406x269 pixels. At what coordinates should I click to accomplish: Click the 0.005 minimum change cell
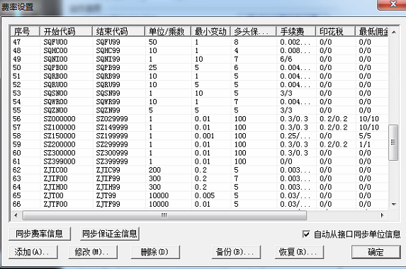[205, 195]
